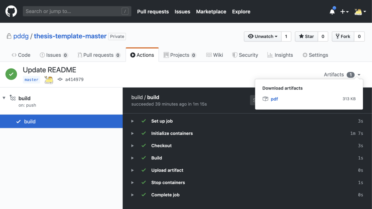Click the Complete job step name
The image size is (372, 209).
[x=165, y=195]
